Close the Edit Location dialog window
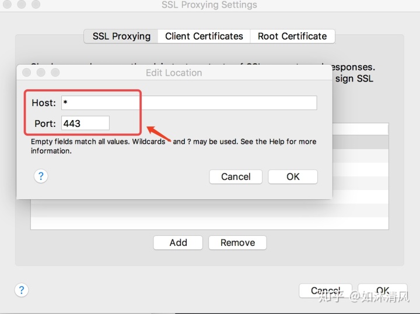Viewport: 420px width, 314px height. 26,72
